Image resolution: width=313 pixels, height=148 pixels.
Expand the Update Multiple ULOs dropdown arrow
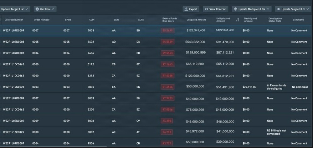(268, 9)
